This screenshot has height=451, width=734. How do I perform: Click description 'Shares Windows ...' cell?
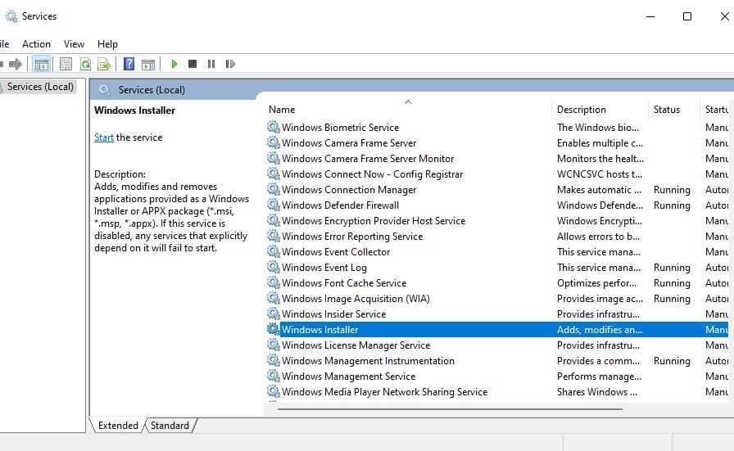597,392
